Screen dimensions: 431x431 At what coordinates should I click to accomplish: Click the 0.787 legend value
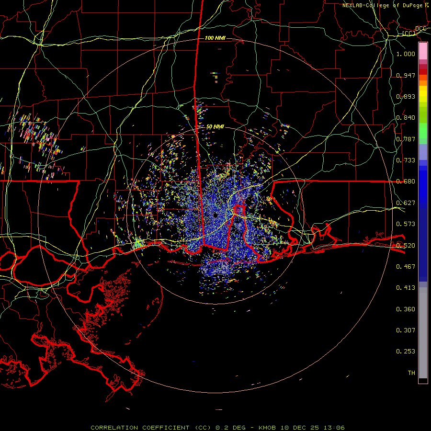click(x=406, y=139)
